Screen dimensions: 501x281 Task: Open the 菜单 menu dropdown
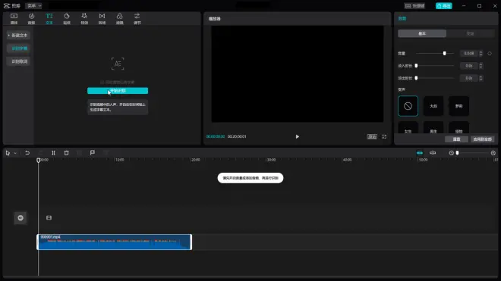(34, 6)
